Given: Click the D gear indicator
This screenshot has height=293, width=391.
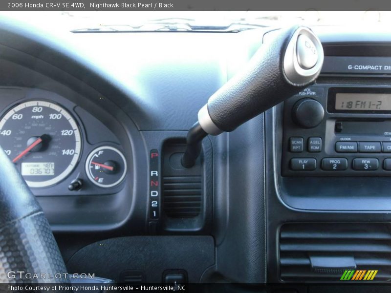Looking at the screenshot, I should [x=154, y=193].
